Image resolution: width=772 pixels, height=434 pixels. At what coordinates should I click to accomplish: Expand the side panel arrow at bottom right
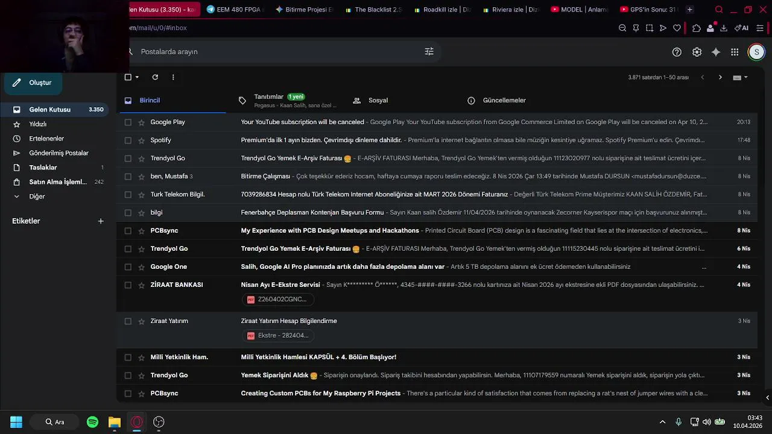767,397
